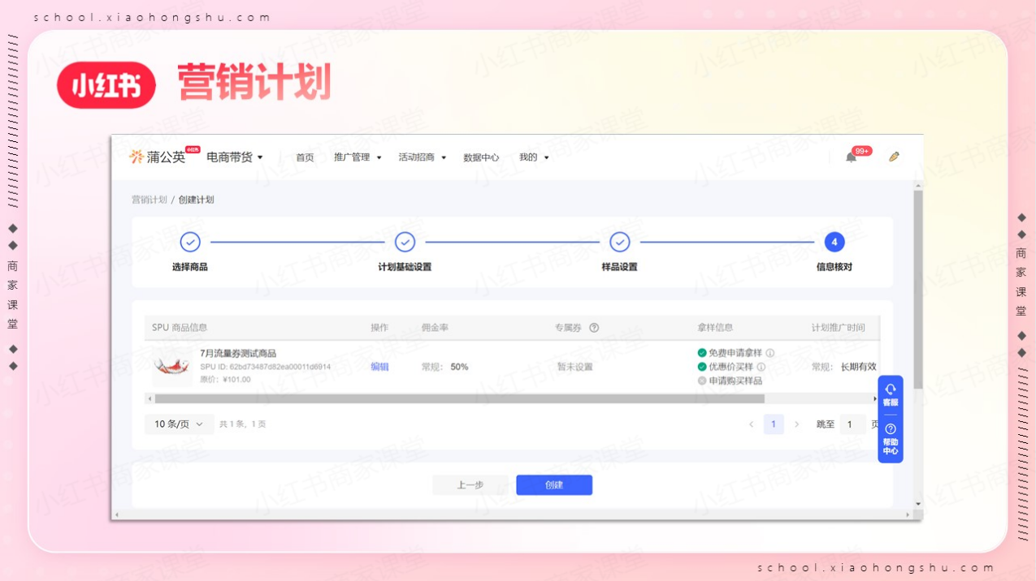
Task: Toggle 免费申请拿样 green check option
Action: [702, 353]
